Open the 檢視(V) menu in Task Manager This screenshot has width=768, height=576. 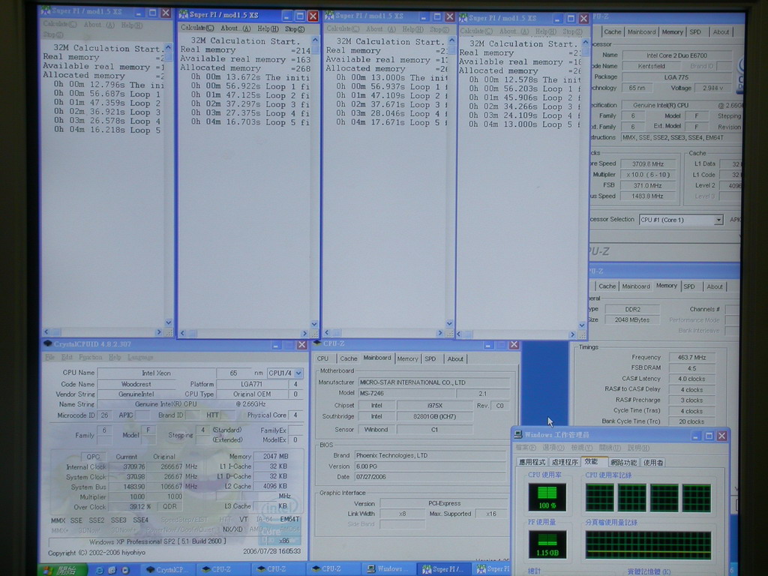coord(581,448)
